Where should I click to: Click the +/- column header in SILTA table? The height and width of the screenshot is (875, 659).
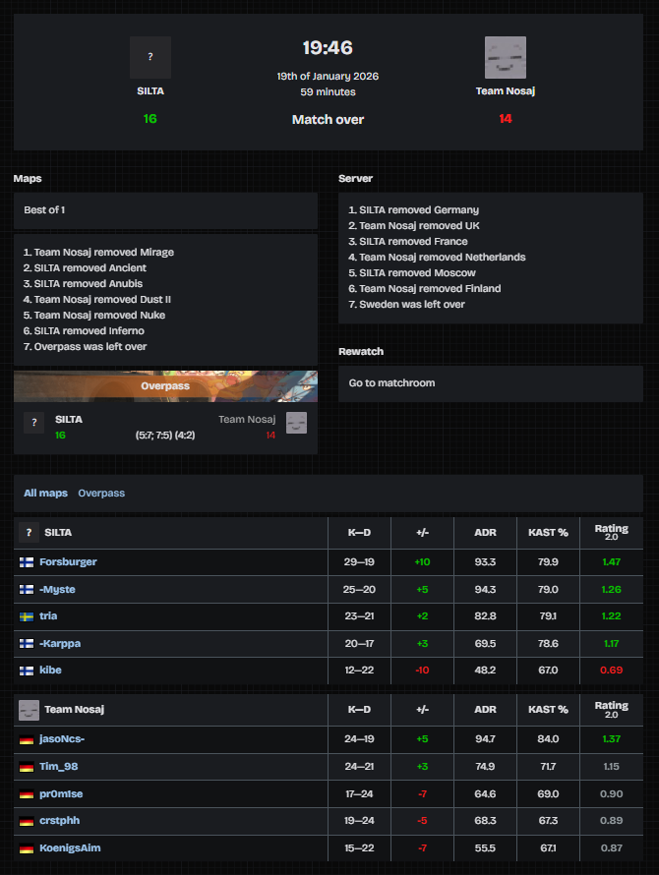(422, 533)
